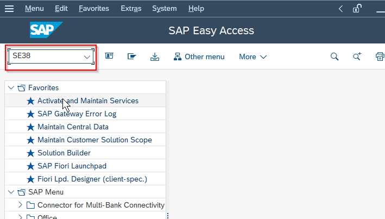Open Fiori Lpd. Designer (client-spec.) favorite
This screenshot has width=385, height=219.
click(x=92, y=179)
